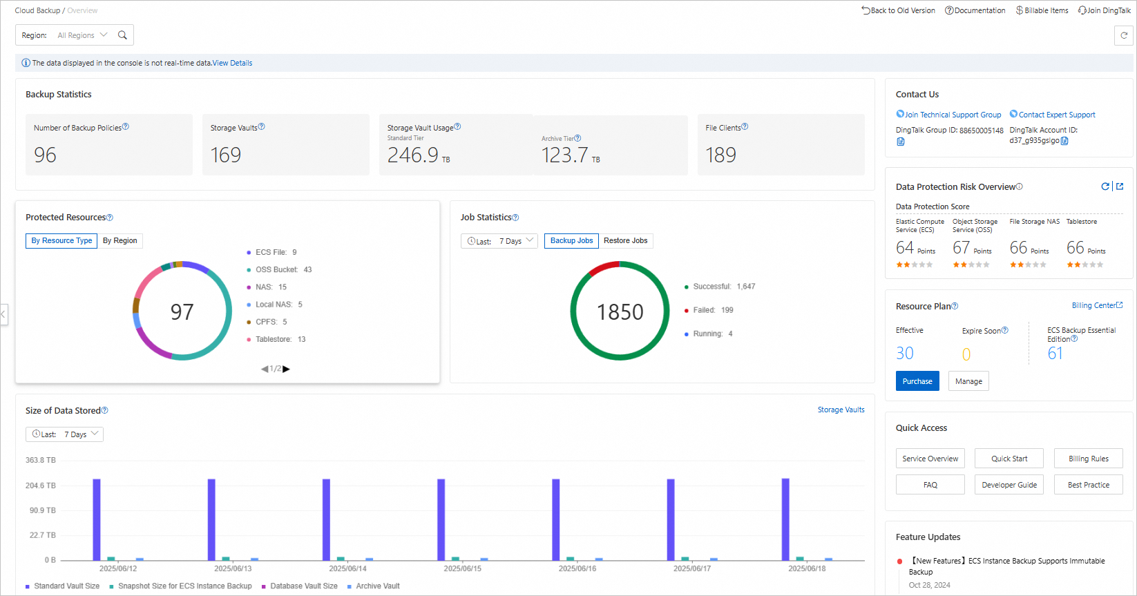Click the search icon beside Region selector
The image size is (1137, 596).
tap(122, 35)
